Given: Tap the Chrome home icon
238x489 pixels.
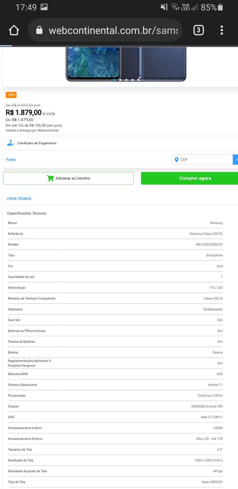Looking at the screenshot, I should tap(14, 30).
